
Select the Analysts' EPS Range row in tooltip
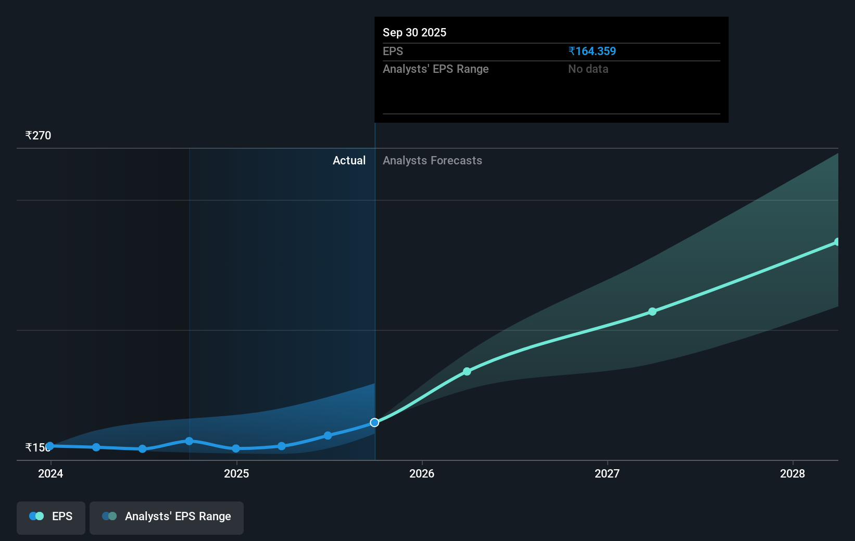pyautogui.click(x=436, y=69)
